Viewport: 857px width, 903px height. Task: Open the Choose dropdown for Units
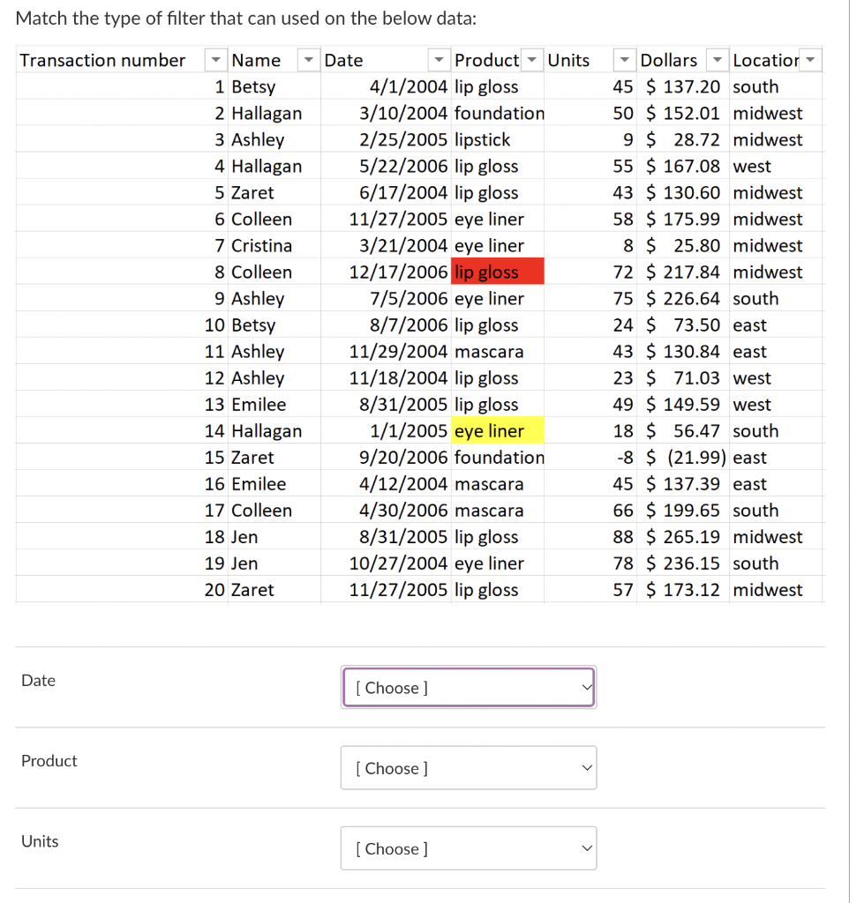pos(468,847)
